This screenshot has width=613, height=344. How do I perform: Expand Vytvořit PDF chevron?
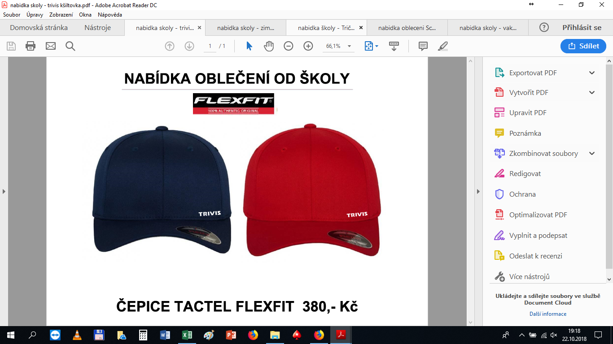[592, 93]
